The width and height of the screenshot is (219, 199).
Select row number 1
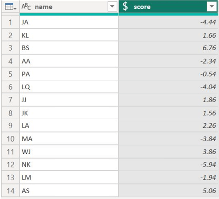(10, 22)
